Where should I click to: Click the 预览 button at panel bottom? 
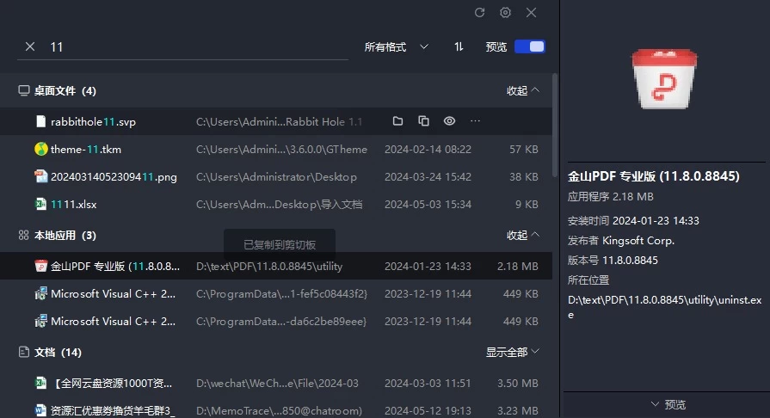668,404
